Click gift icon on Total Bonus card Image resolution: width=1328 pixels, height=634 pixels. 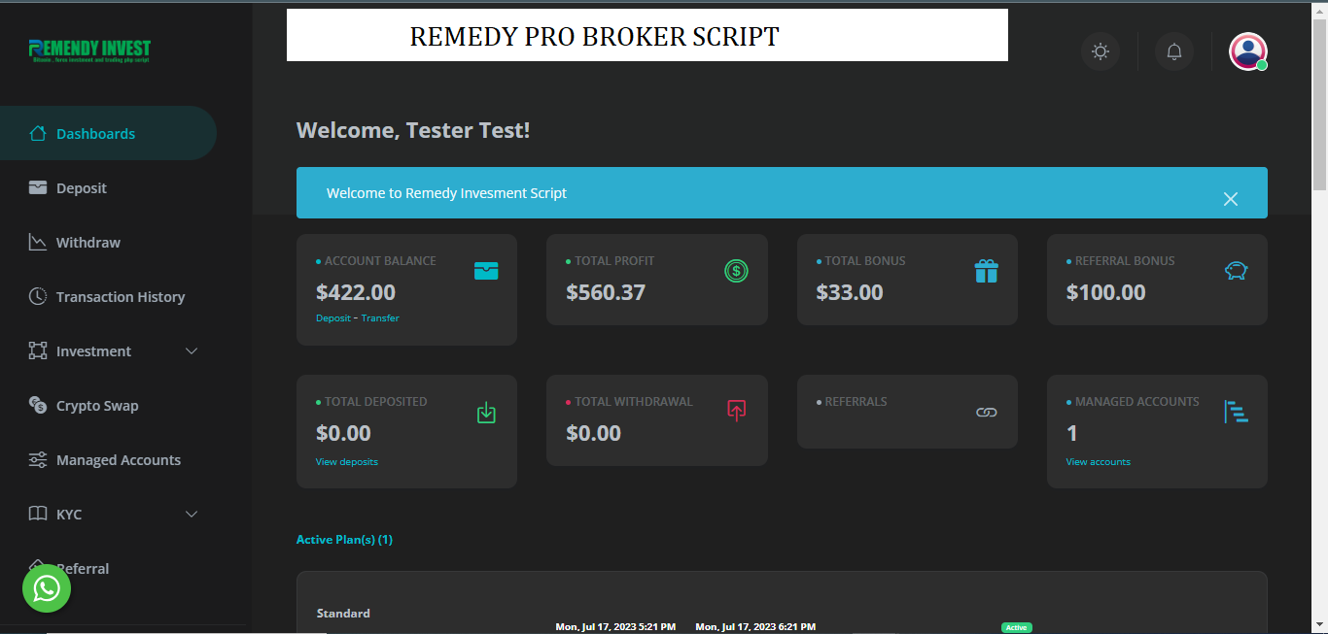986,271
